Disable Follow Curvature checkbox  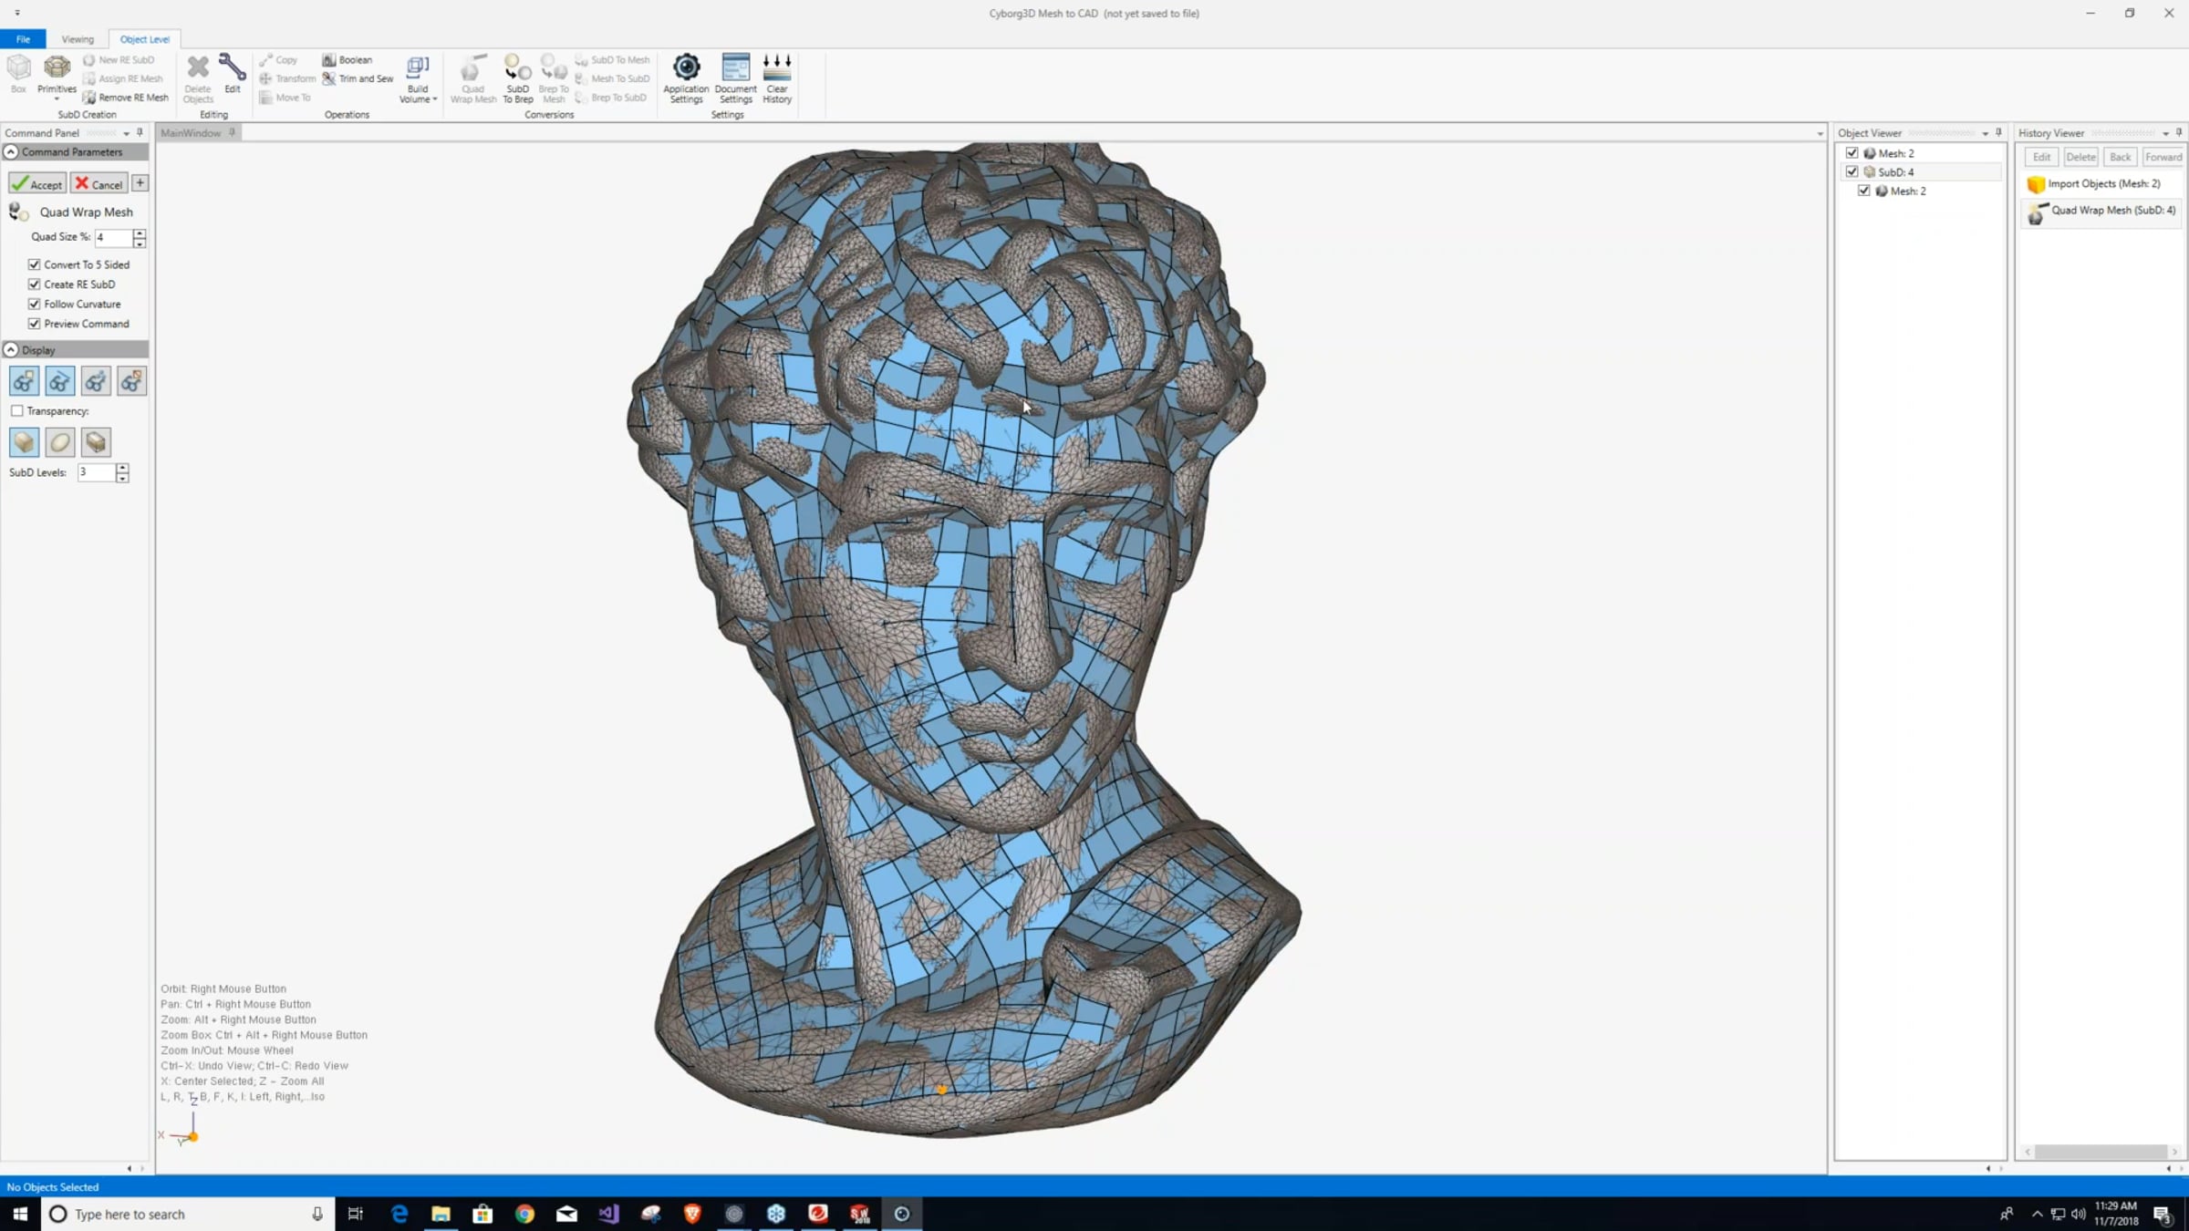[35, 305]
